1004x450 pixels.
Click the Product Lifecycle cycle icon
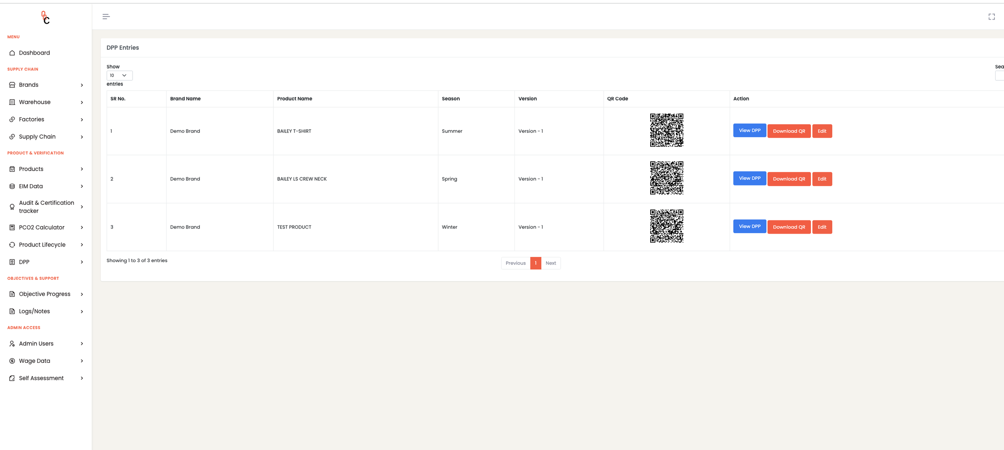12,245
